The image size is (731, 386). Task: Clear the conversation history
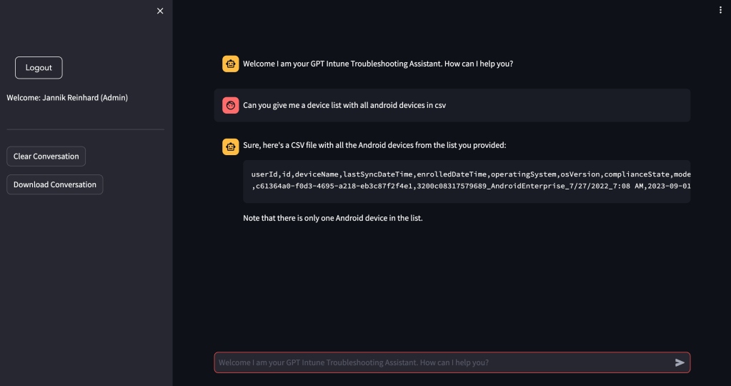click(46, 157)
